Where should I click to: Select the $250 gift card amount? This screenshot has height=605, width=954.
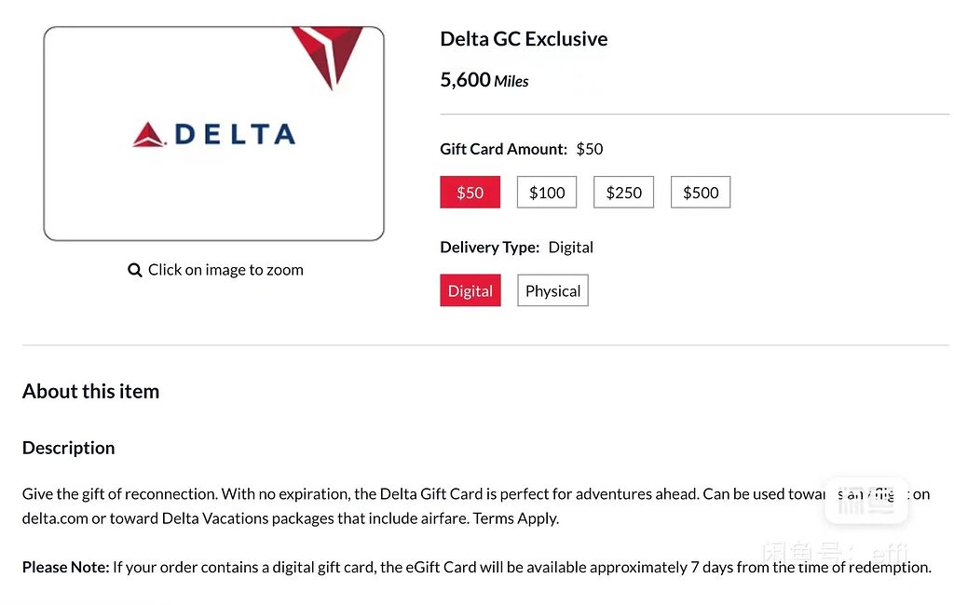click(x=623, y=192)
